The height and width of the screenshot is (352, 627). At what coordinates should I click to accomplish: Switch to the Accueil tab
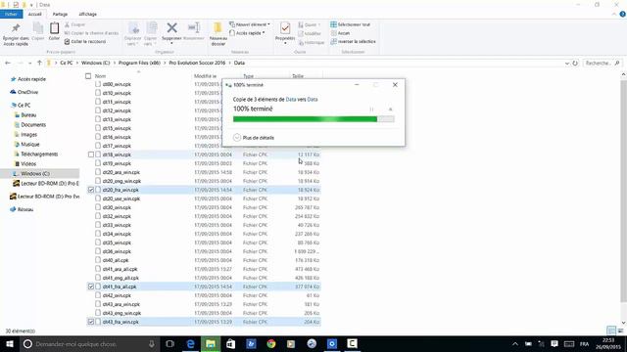click(35, 14)
